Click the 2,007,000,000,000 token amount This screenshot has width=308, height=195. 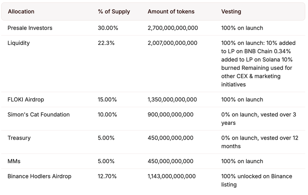[x=172, y=43]
